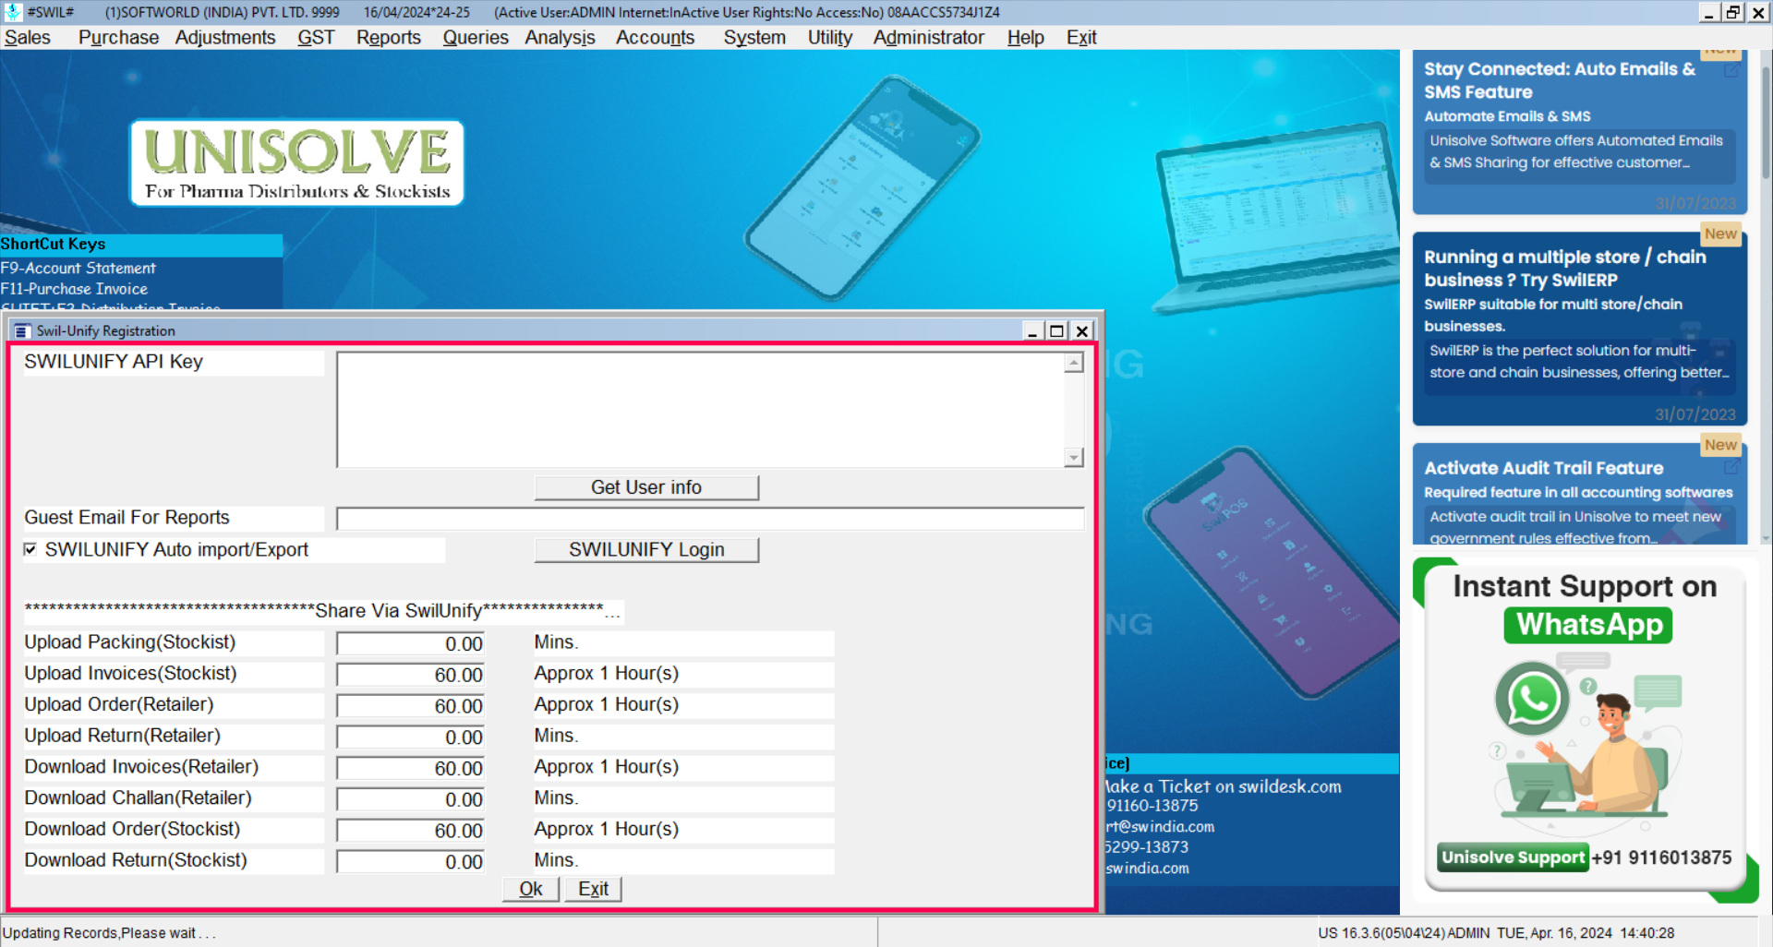Image resolution: width=1773 pixels, height=947 pixels.
Task: Minimize the main Unisolve window
Action: [x=1708, y=12]
